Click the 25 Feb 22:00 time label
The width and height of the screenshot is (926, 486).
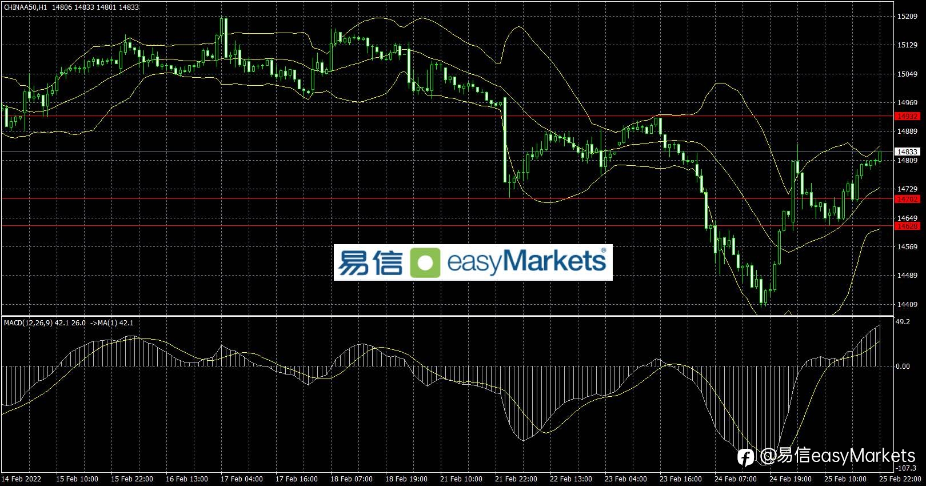(x=900, y=479)
